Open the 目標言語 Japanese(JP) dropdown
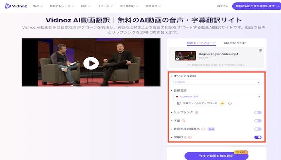The width and height of the screenshot is (281, 160). [x=218, y=97]
